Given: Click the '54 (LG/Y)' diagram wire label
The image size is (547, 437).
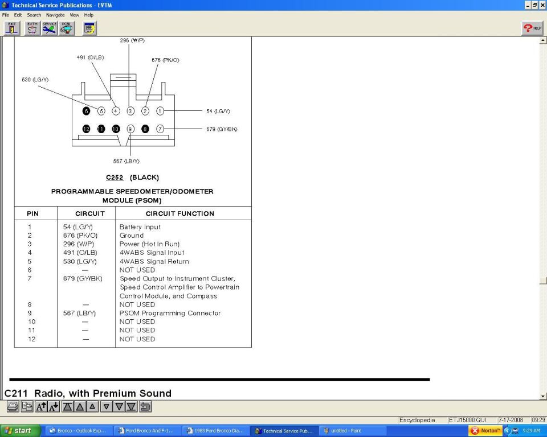Looking at the screenshot, I should (x=218, y=111).
